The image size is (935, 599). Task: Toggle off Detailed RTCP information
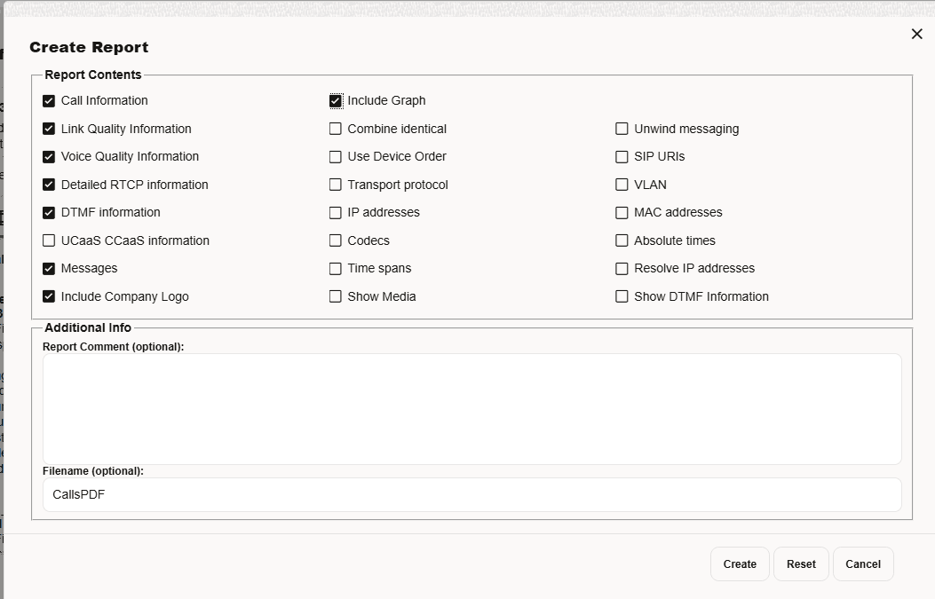[49, 185]
